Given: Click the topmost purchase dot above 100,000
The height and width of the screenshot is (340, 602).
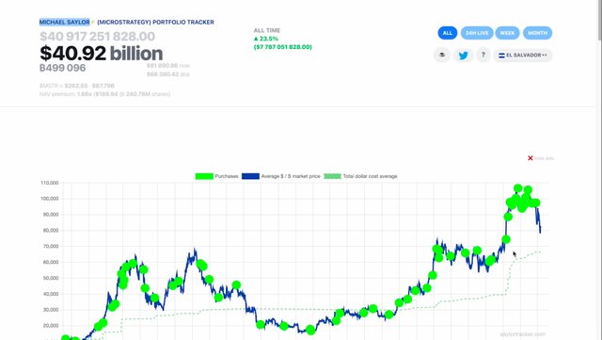Looking at the screenshot, I should (x=518, y=188).
